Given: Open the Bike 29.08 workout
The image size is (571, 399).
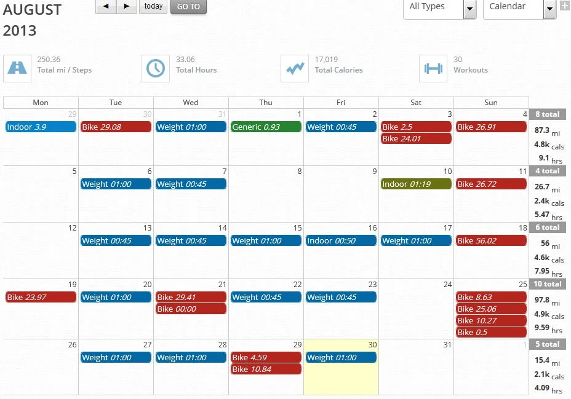Looking at the screenshot, I should pos(116,127).
